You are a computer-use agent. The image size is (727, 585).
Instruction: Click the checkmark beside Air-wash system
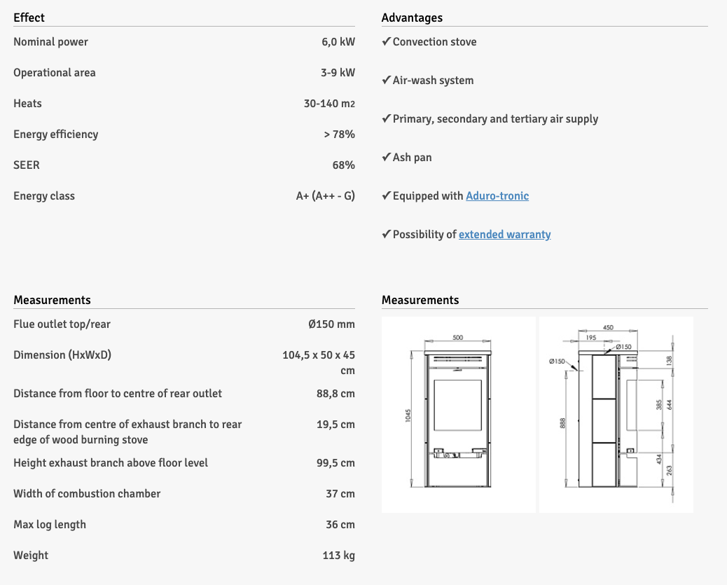[386, 81]
